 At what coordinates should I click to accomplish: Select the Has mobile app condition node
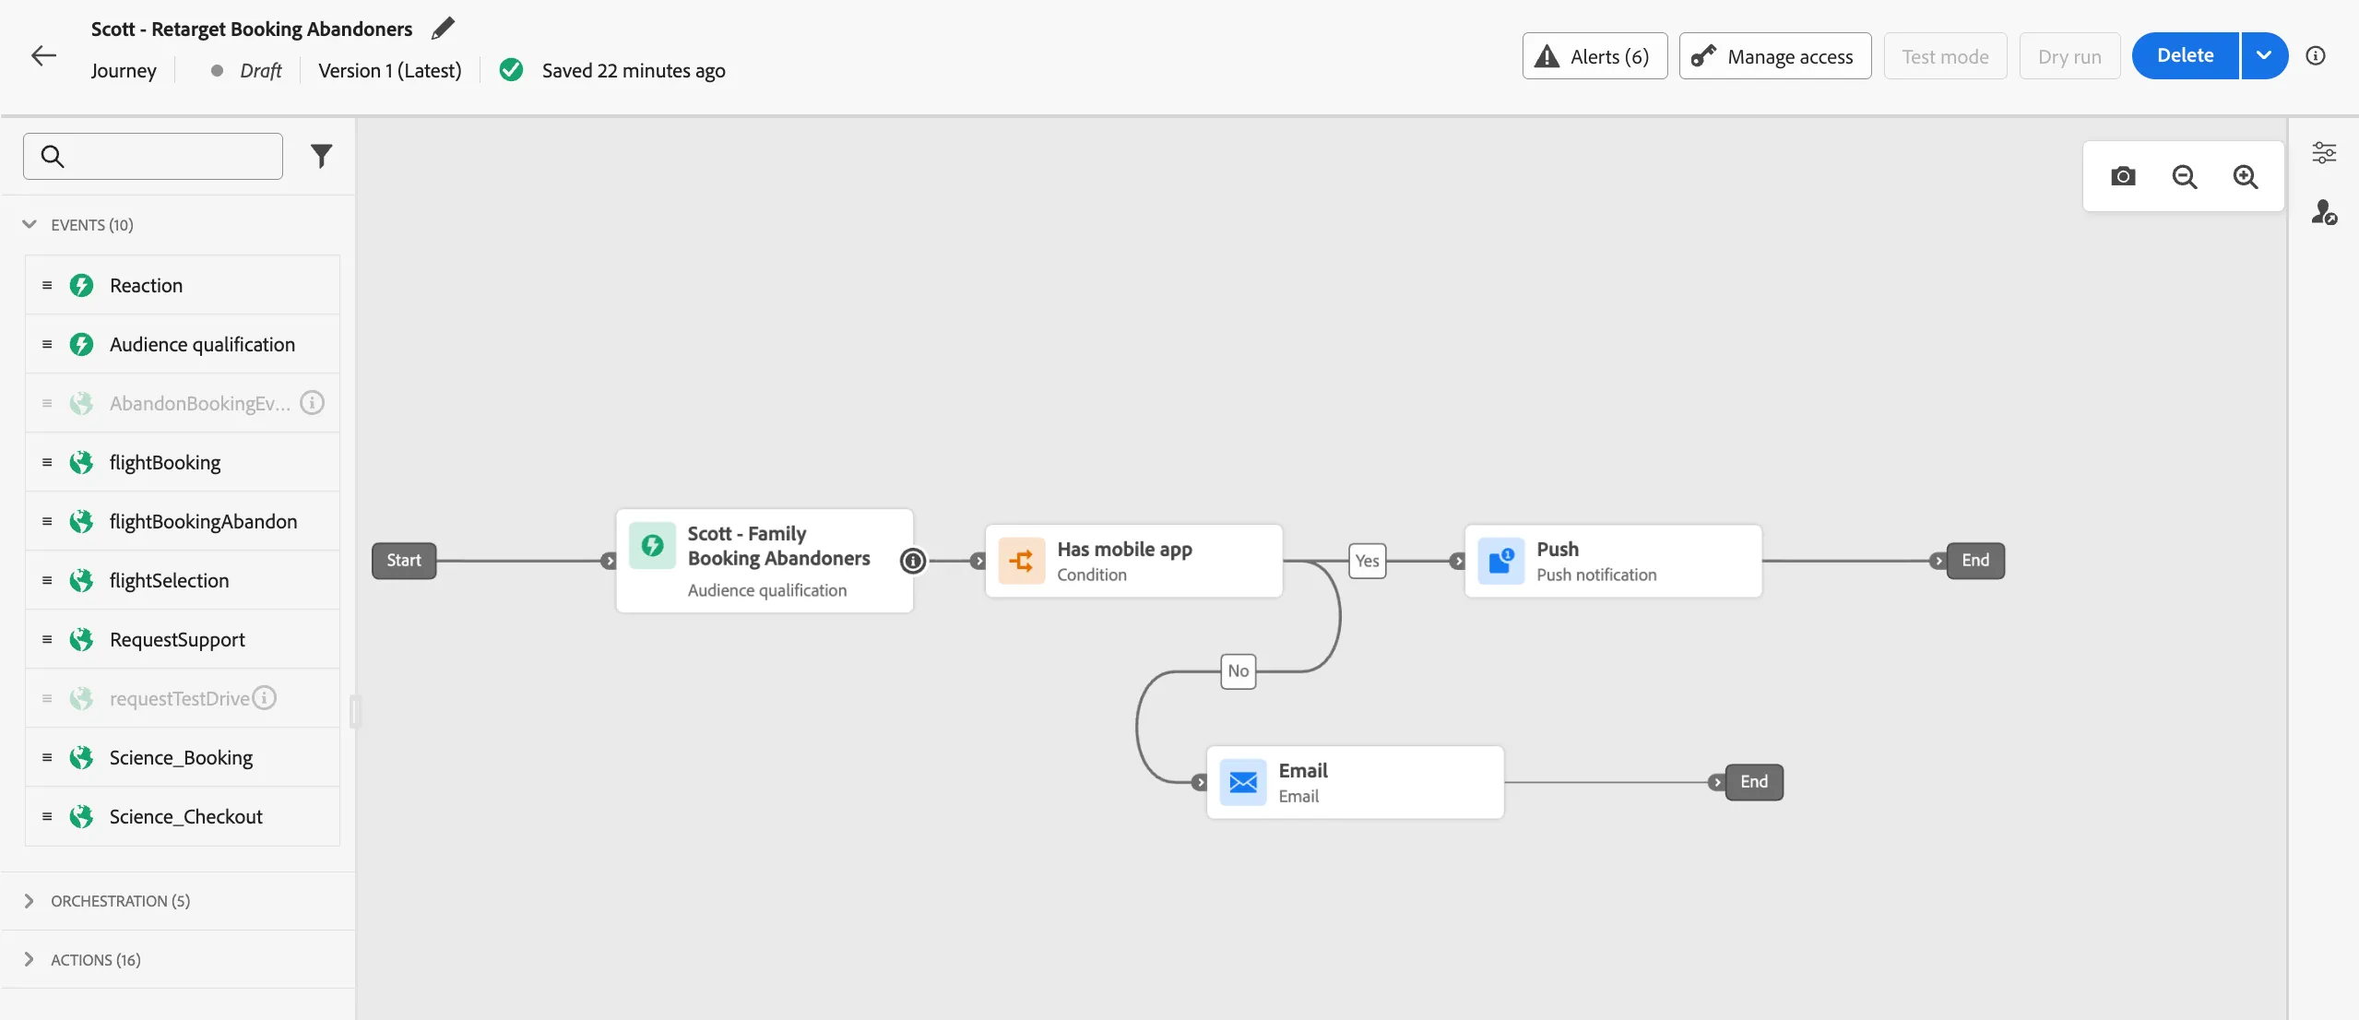point(1133,561)
